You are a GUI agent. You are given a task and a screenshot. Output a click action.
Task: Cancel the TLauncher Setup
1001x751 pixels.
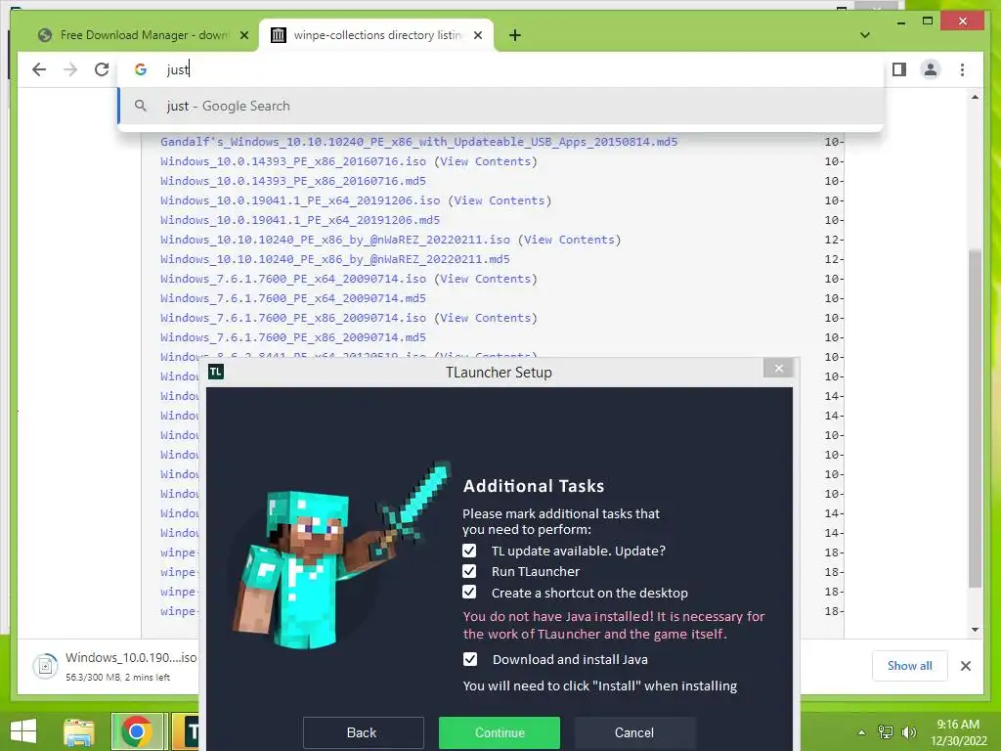point(633,732)
